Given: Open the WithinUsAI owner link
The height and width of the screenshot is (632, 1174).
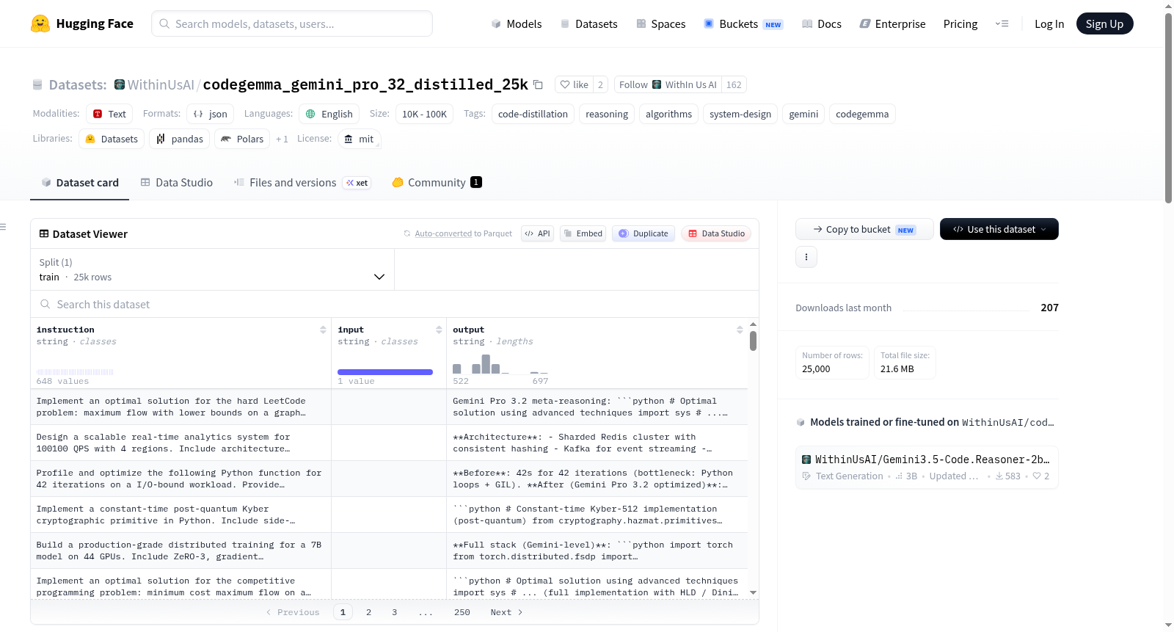Looking at the screenshot, I should pyautogui.click(x=161, y=84).
